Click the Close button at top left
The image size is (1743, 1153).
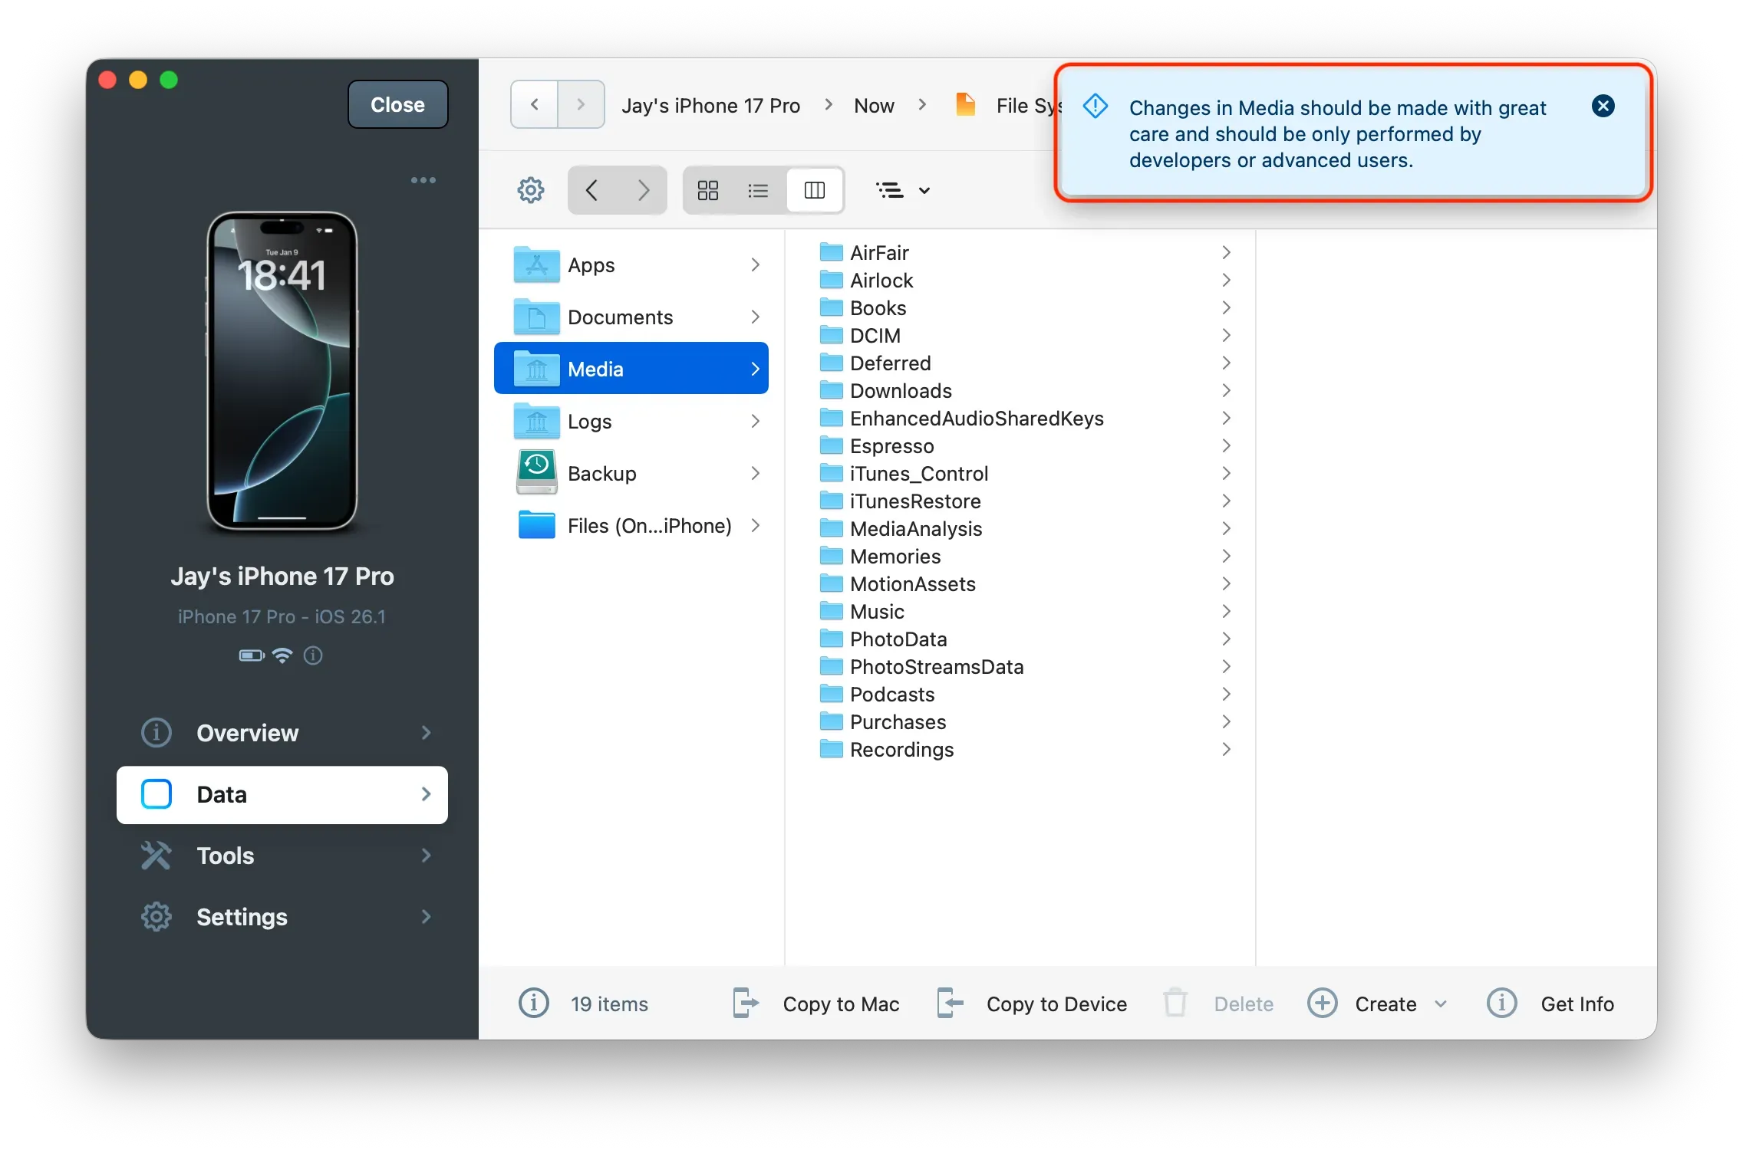click(397, 104)
